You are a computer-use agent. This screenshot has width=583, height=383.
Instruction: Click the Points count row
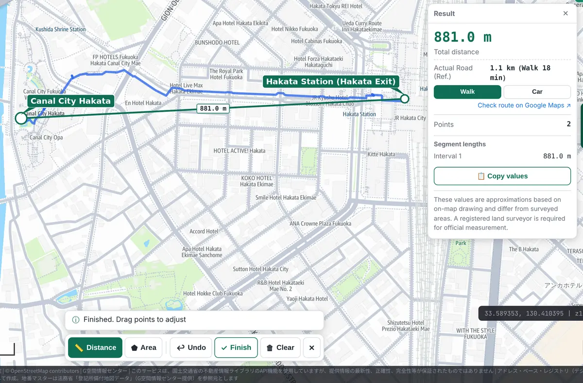pos(502,124)
